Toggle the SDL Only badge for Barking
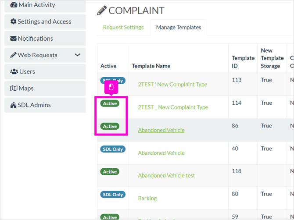This screenshot has height=220, width=294. click(x=113, y=195)
